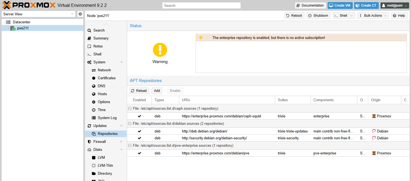
Task: Reload the APT repositories list
Action: 139,91
